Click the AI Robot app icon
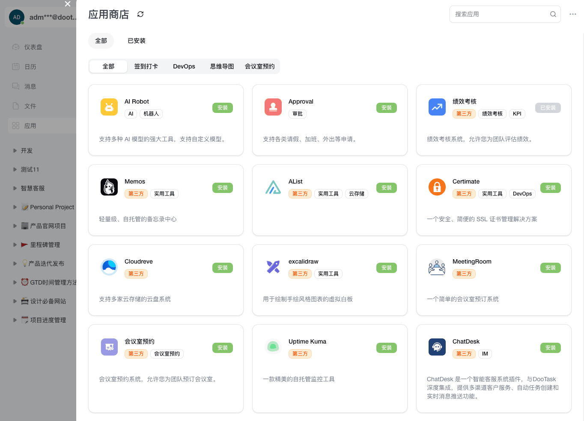Image resolution: width=584 pixels, height=421 pixels. 109,107
